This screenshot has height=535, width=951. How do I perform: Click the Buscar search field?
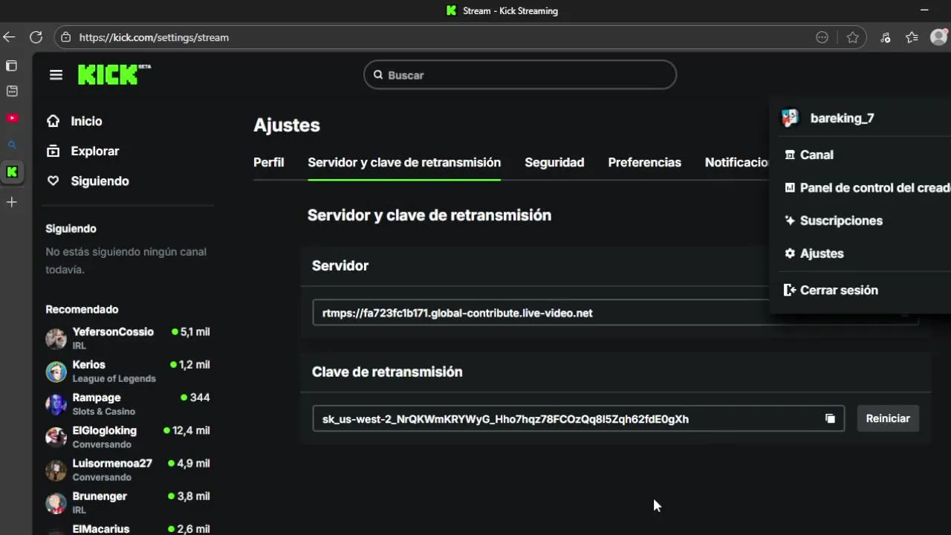(x=520, y=74)
